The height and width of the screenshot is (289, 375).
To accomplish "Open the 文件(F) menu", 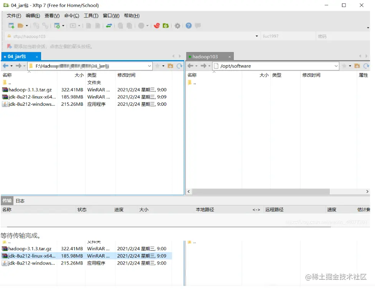I will pos(14,16).
